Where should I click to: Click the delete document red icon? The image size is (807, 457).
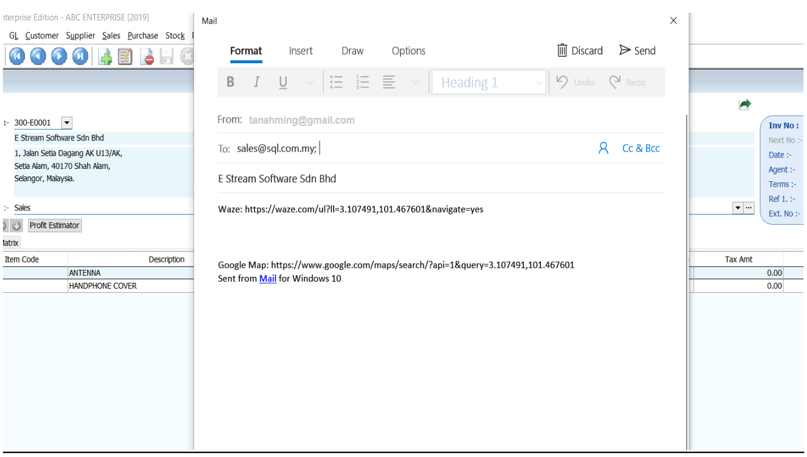coord(148,56)
